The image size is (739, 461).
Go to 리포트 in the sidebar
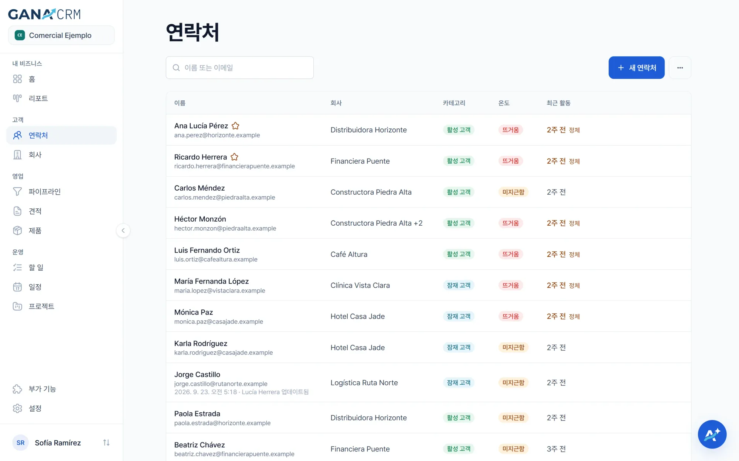coord(61,98)
